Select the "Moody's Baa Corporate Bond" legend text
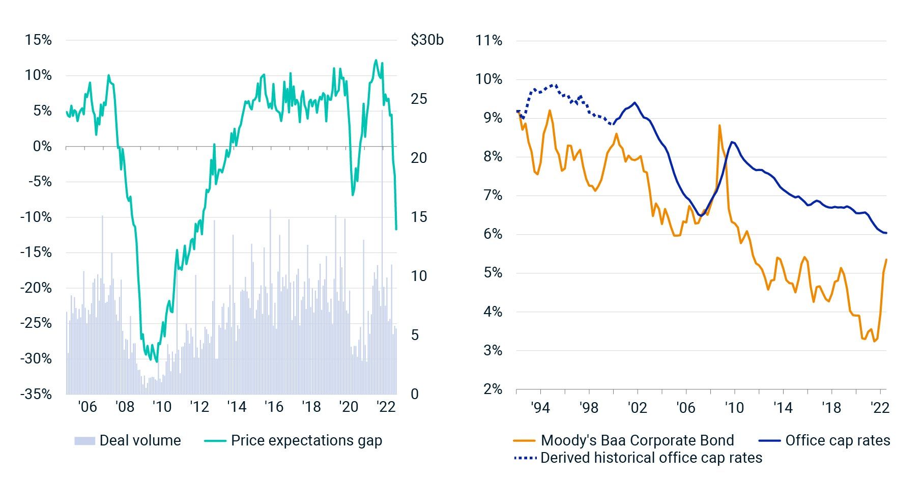 coord(637,441)
